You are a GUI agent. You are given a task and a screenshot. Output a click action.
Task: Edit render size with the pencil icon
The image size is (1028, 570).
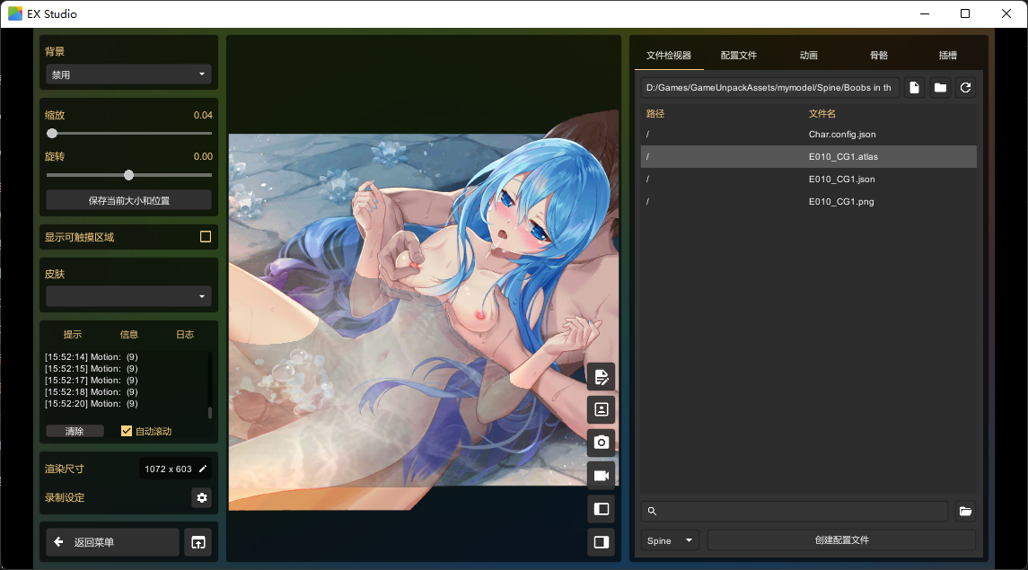(x=203, y=469)
